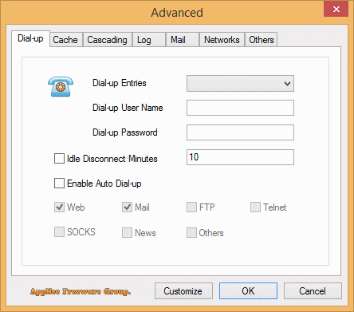354x312 pixels.
Task: Confirm with the OK button
Action: pyautogui.click(x=248, y=291)
